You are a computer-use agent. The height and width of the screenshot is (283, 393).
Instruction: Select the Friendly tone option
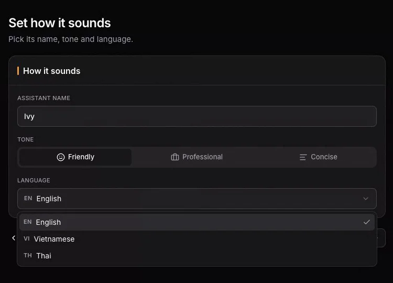click(75, 157)
